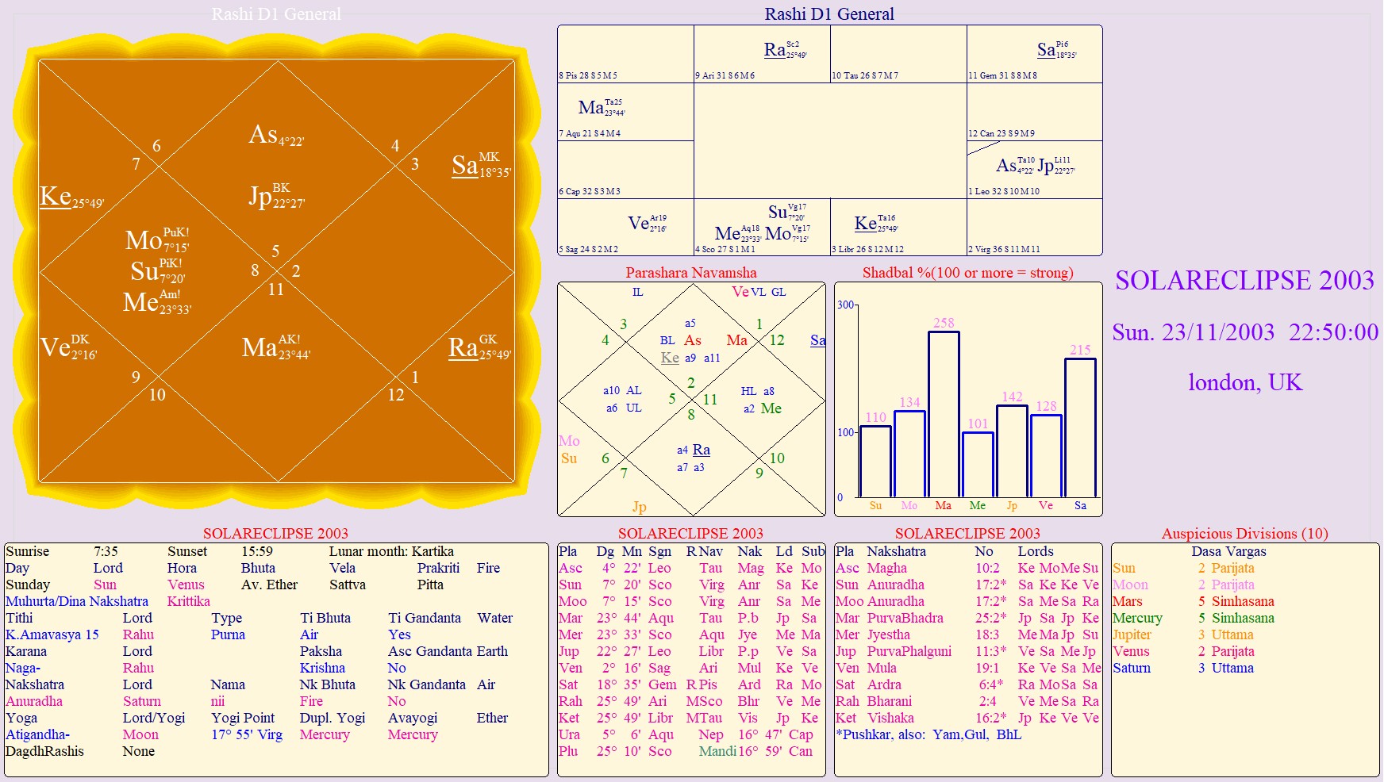Select Ketu Ke 25°49' in the orange diamond chart

click(71, 196)
